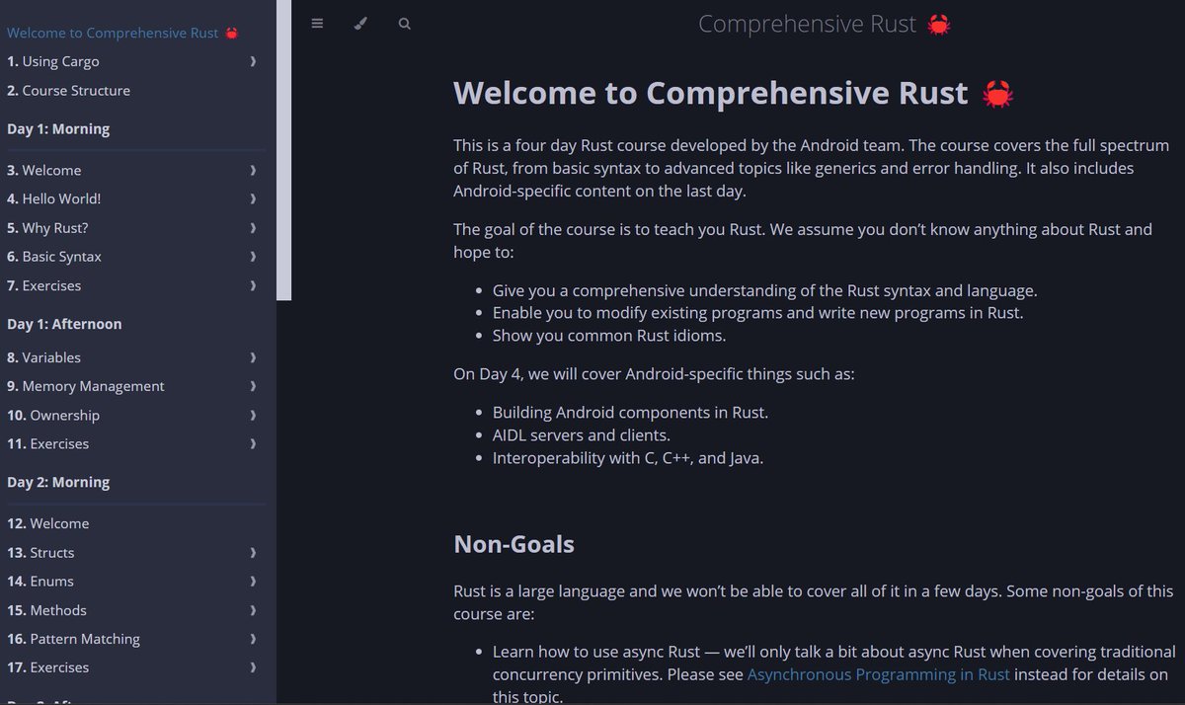Open 16. Pattern Matching chapter
Image resolution: width=1185 pixels, height=705 pixels.
tap(74, 639)
